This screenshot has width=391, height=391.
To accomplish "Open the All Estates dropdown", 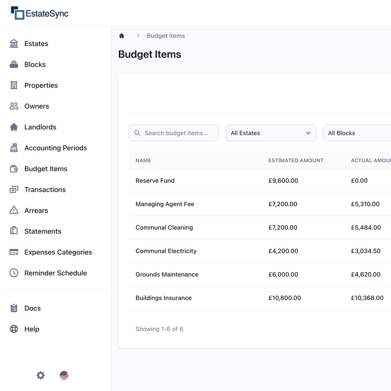I will pyautogui.click(x=271, y=133).
